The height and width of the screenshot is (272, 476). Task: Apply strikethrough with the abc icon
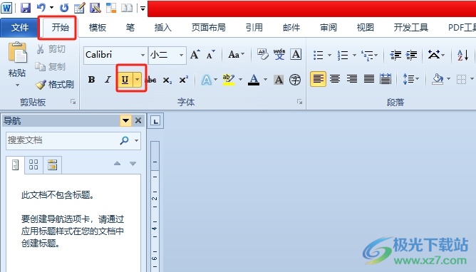tap(152, 80)
